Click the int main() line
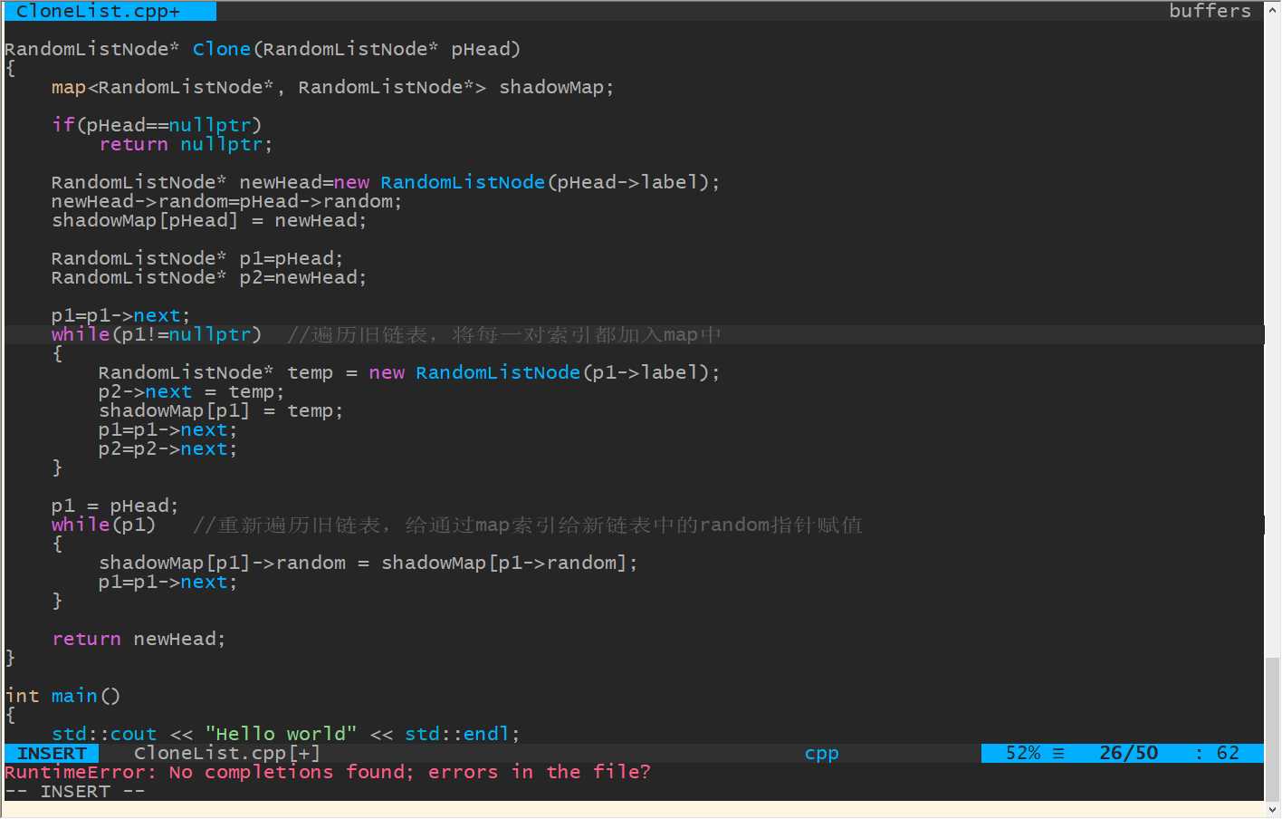The image size is (1282, 819). (x=62, y=696)
